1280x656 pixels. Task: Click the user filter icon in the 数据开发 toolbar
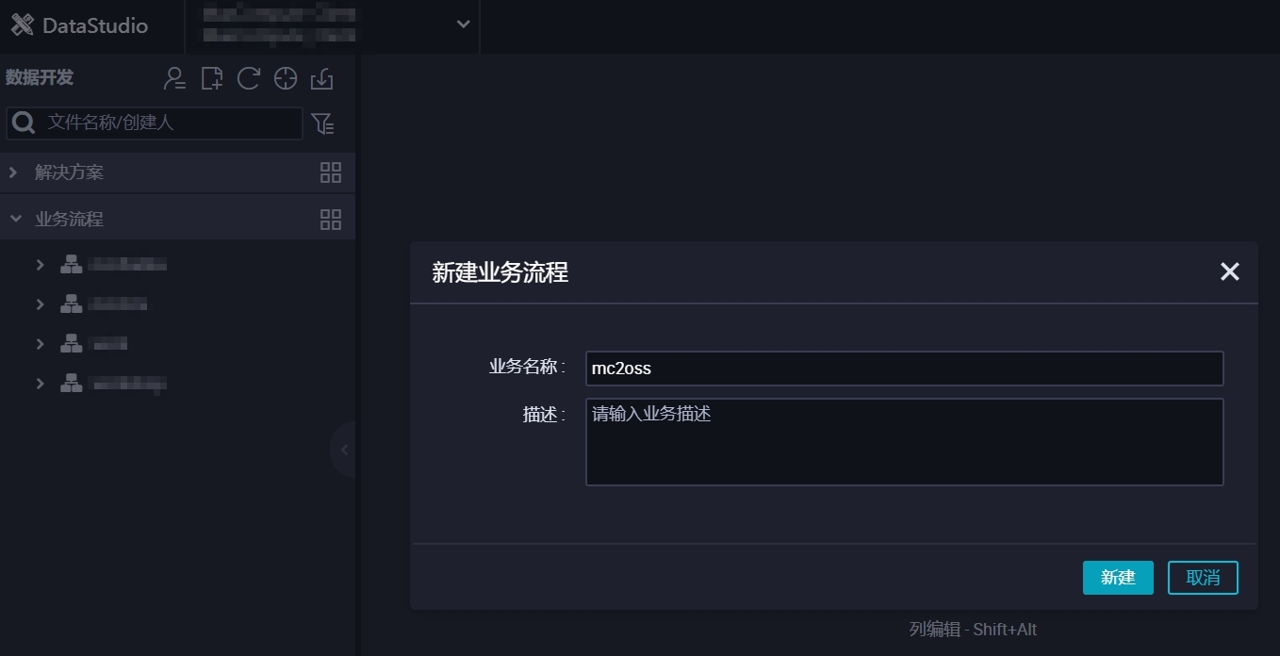(x=174, y=78)
